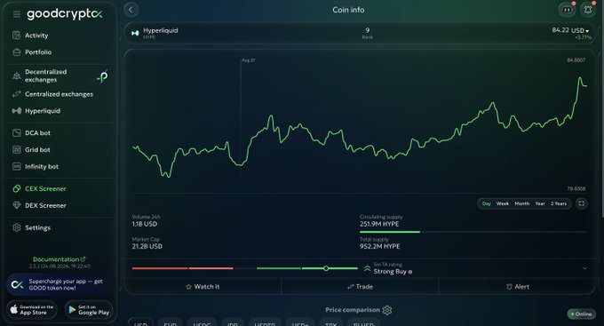604x326 pixels.
Task: Open the Activity section icon
Action: tap(16, 35)
